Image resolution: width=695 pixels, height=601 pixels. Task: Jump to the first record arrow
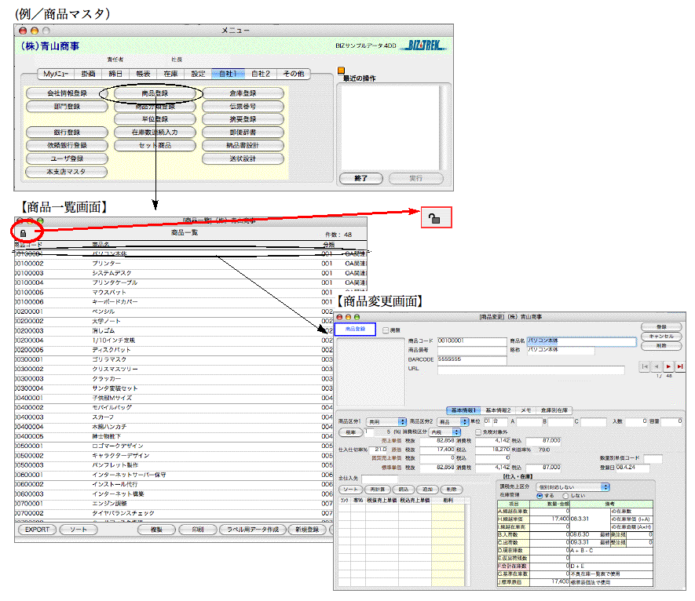[x=646, y=366]
